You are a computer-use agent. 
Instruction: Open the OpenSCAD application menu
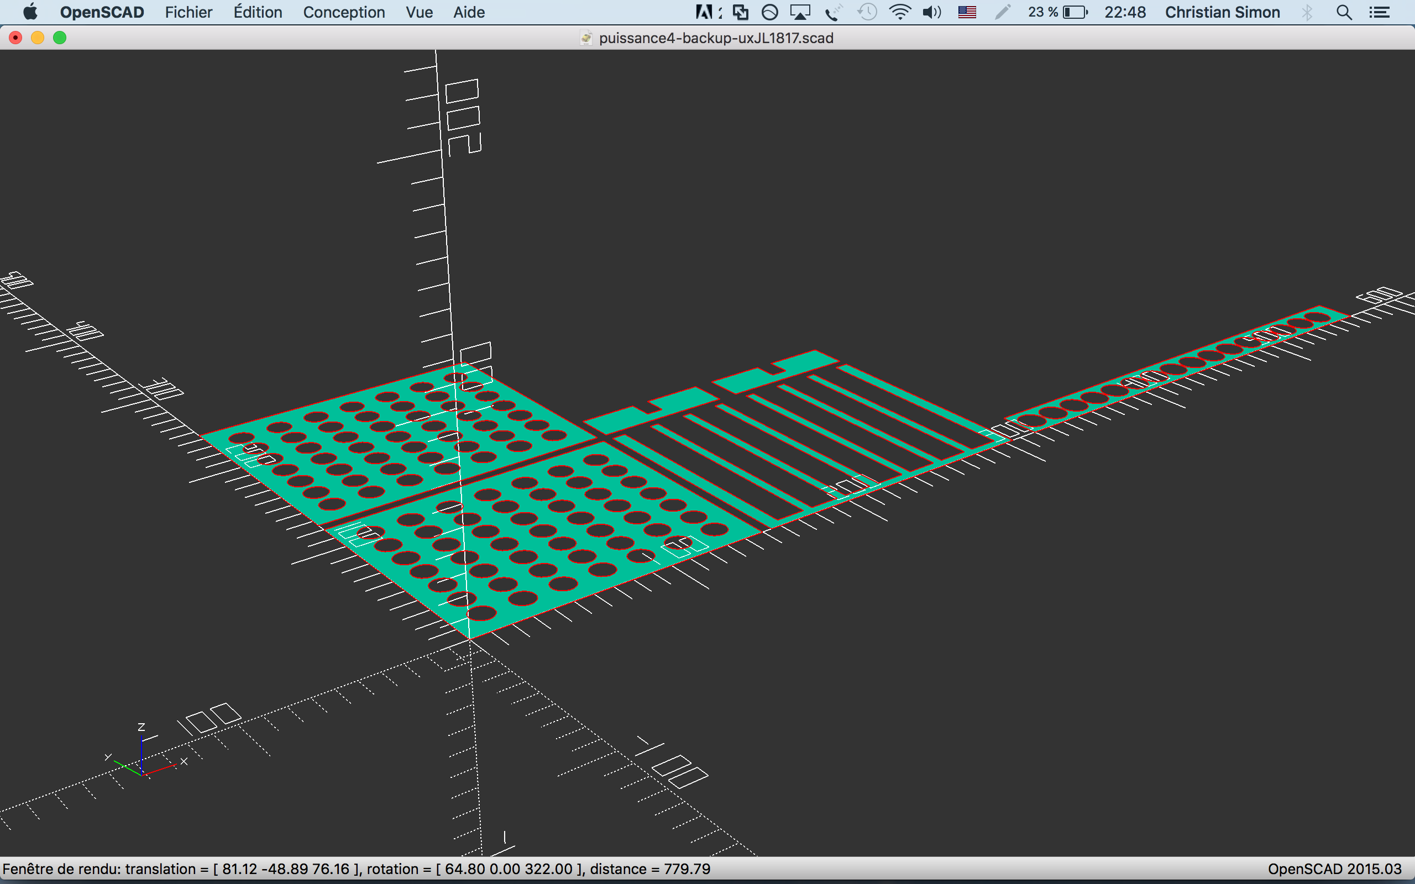pyautogui.click(x=102, y=12)
